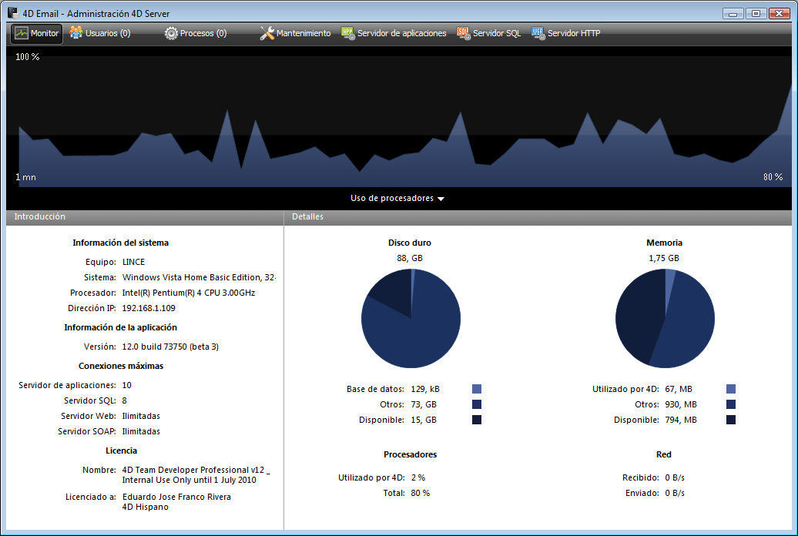The height and width of the screenshot is (536, 798).
Task: Select the Mantenimiento wrench icon
Action: [267, 33]
